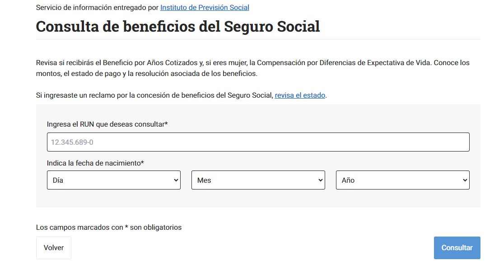Click the "Si ingresaste un reclamo" sentence text
Image resolution: width=499 pixels, height=275 pixels.
pos(154,95)
